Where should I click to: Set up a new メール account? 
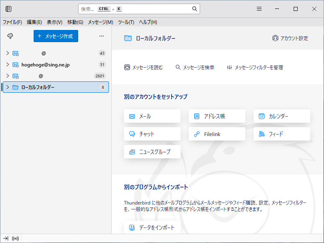(152, 116)
